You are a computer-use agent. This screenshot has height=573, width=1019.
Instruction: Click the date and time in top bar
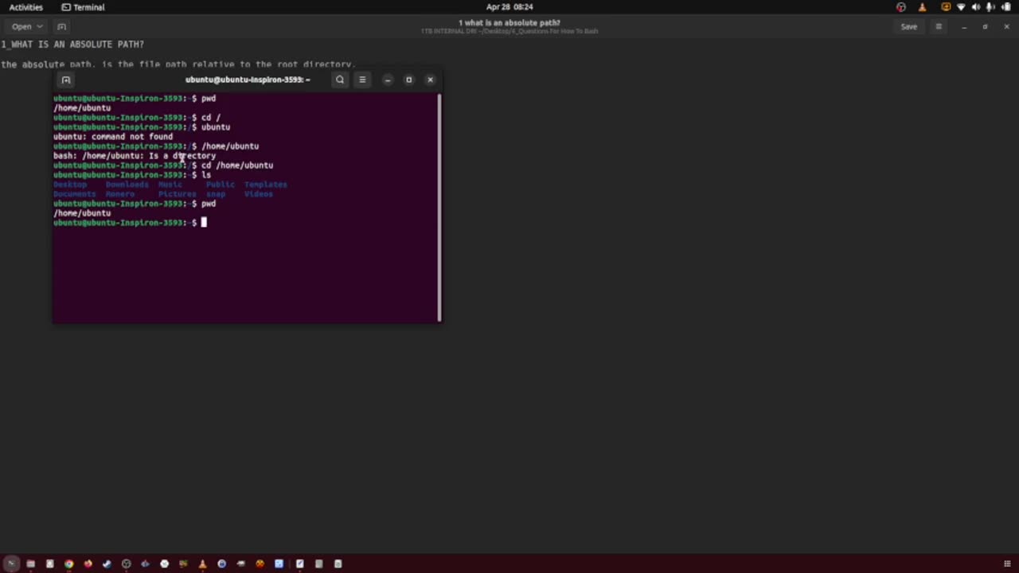pos(509,6)
